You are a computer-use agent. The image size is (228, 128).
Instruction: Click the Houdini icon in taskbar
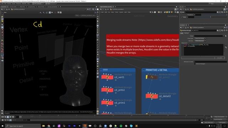(85, 126)
